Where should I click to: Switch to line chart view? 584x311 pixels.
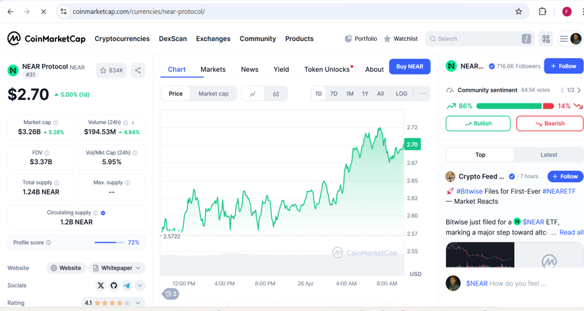click(253, 94)
